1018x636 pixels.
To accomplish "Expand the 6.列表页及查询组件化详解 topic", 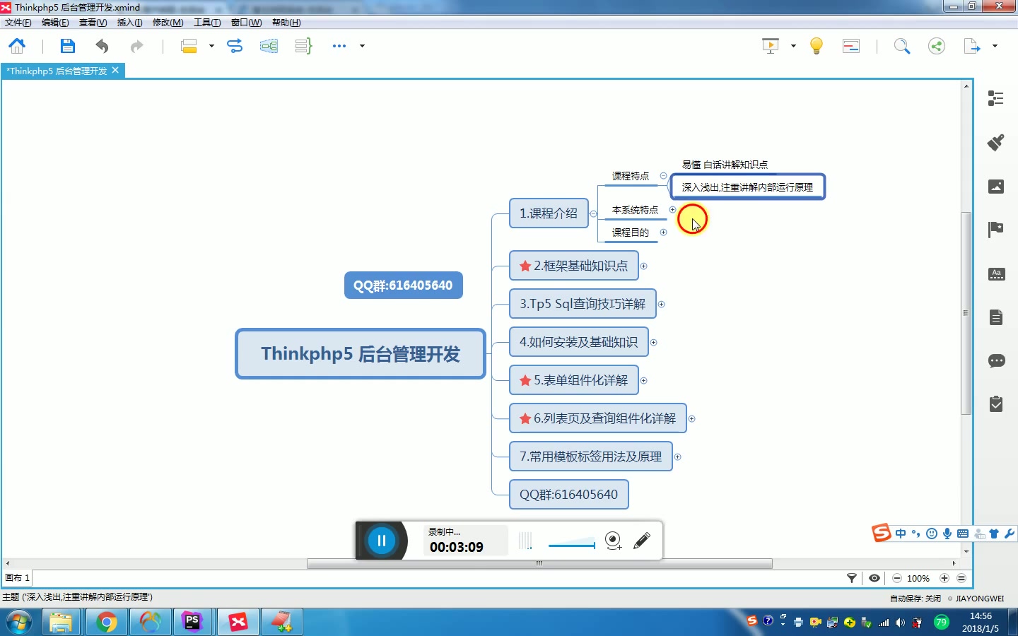I will click(x=691, y=419).
